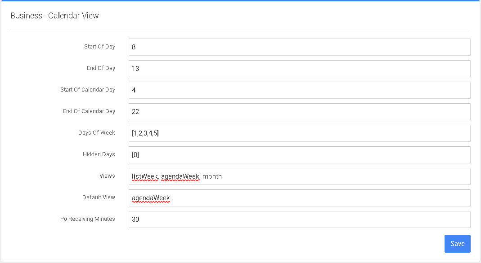Image resolution: width=481 pixels, height=263 pixels.
Task: Click the Views input with listWeek, agendaWeek, month
Action: point(299,176)
